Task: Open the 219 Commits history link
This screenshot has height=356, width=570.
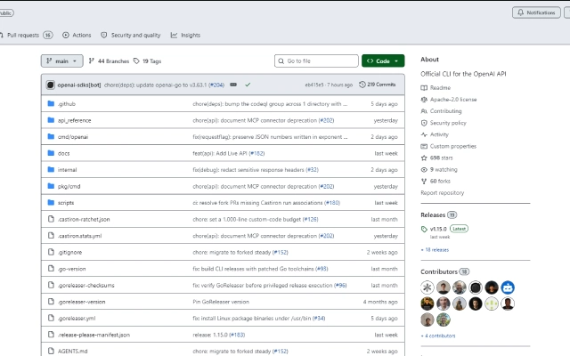Action: 378,85
